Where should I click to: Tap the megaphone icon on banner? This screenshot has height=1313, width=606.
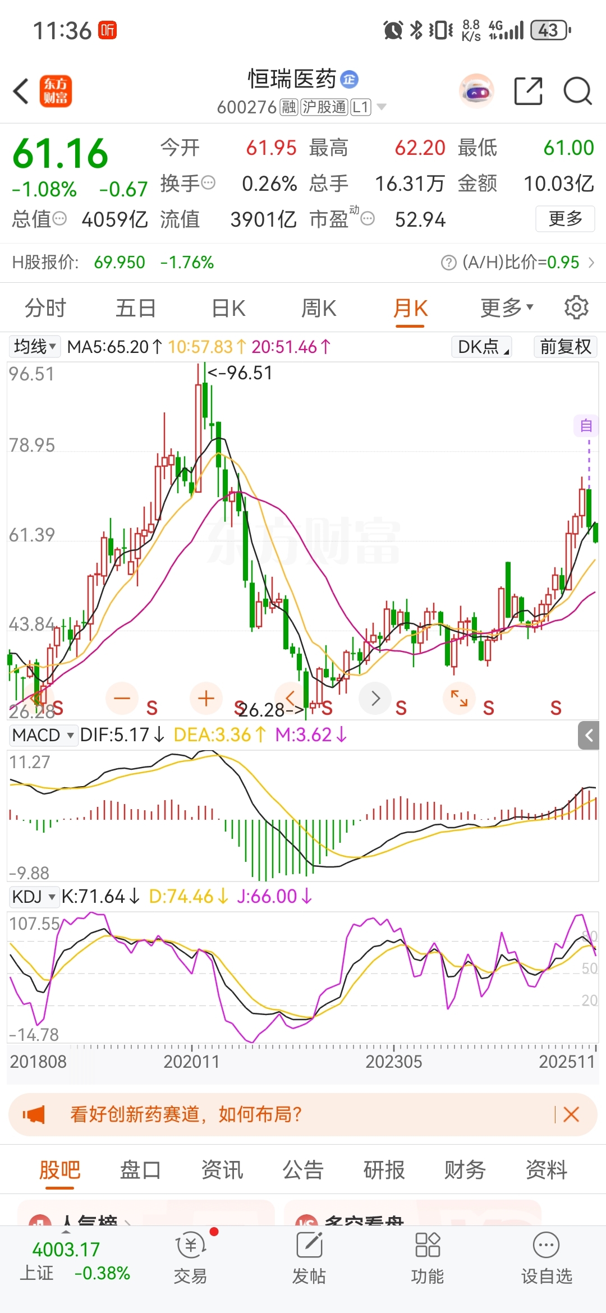tap(34, 1114)
